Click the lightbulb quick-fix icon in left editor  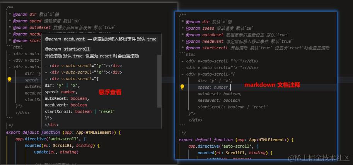(9, 80)
